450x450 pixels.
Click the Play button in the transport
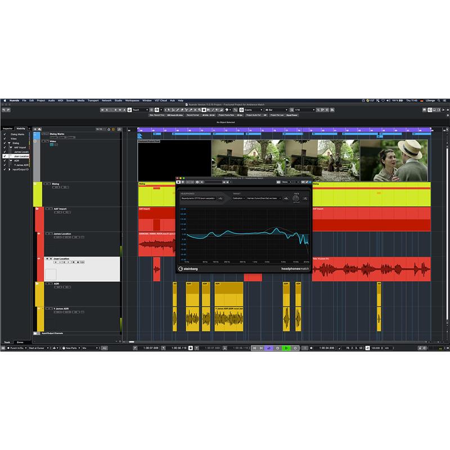point(286,348)
